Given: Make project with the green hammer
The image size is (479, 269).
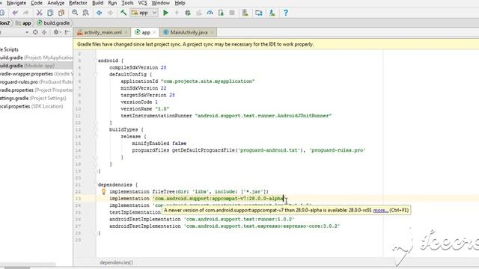Looking at the screenshot, I should 123,13.
